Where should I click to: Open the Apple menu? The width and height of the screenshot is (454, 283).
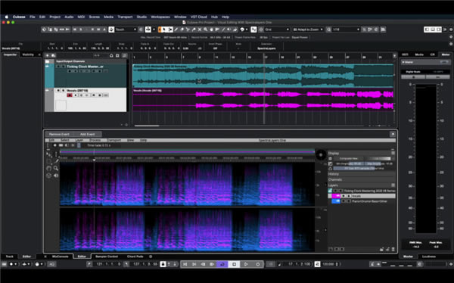pos(6,17)
